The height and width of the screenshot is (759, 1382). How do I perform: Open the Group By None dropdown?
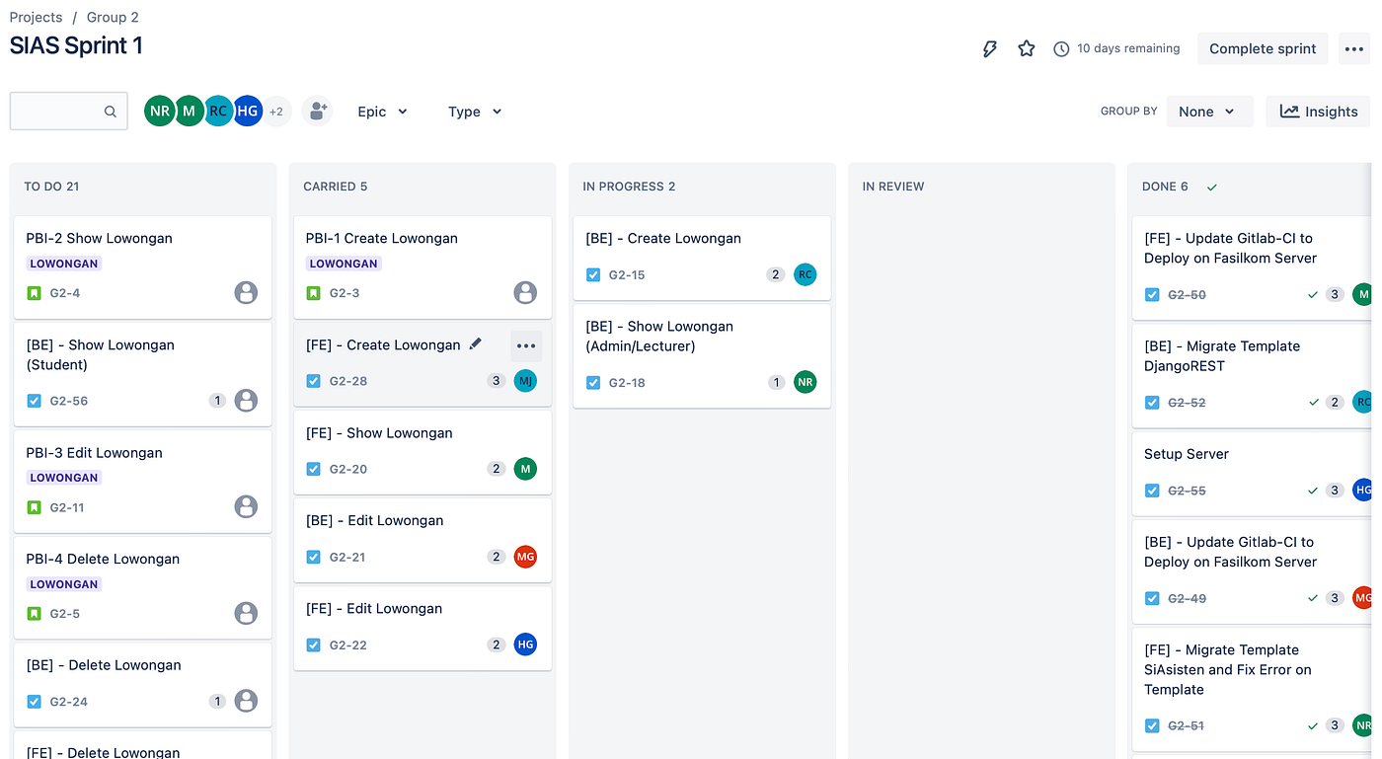click(x=1209, y=112)
